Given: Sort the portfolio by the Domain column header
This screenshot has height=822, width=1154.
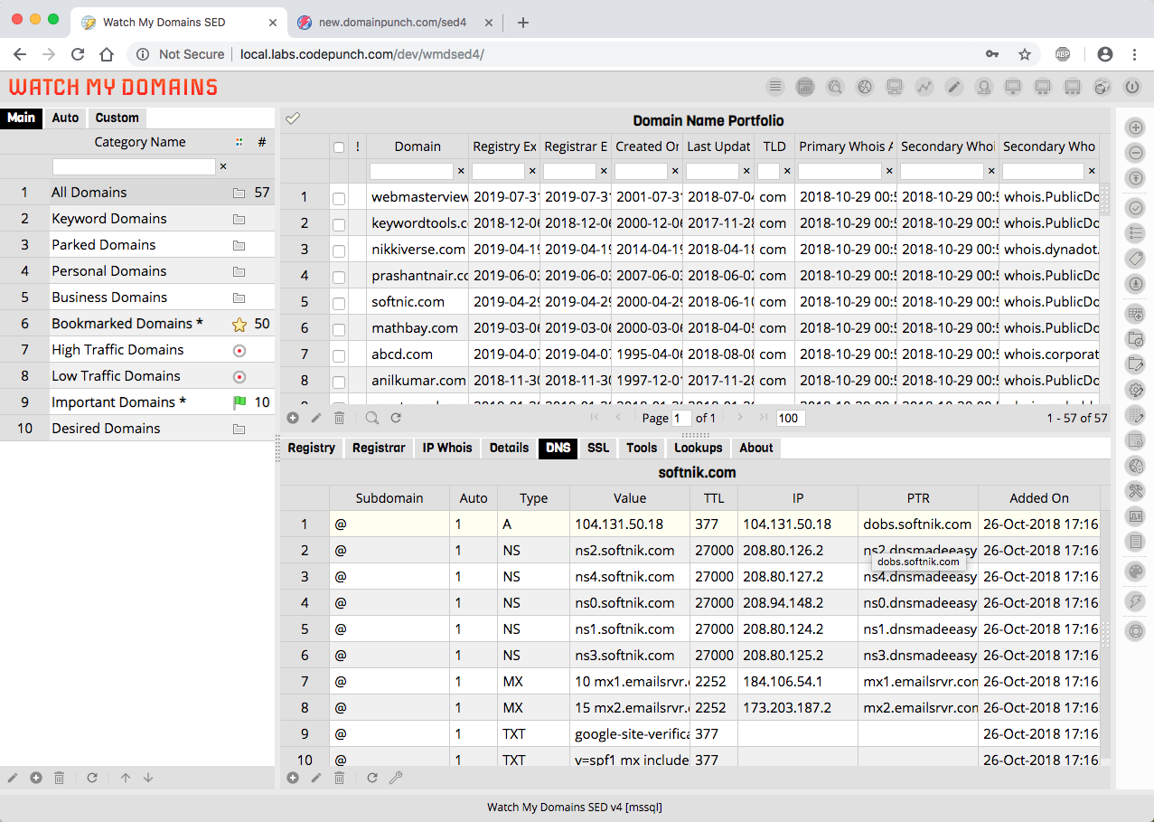Looking at the screenshot, I should coord(418,146).
